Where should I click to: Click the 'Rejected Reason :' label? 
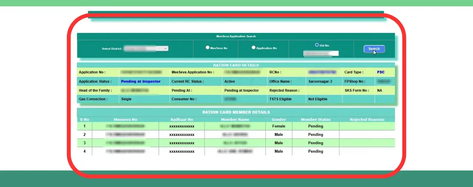[x=284, y=90]
